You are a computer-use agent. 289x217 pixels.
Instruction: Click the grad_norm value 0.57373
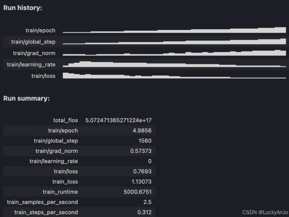click(141, 151)
